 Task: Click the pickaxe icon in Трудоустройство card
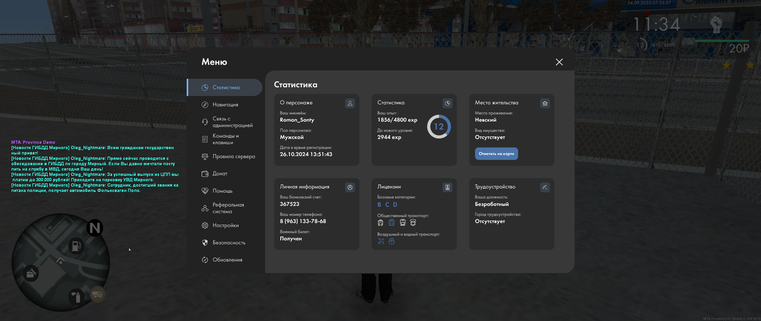tap(545, 187)
